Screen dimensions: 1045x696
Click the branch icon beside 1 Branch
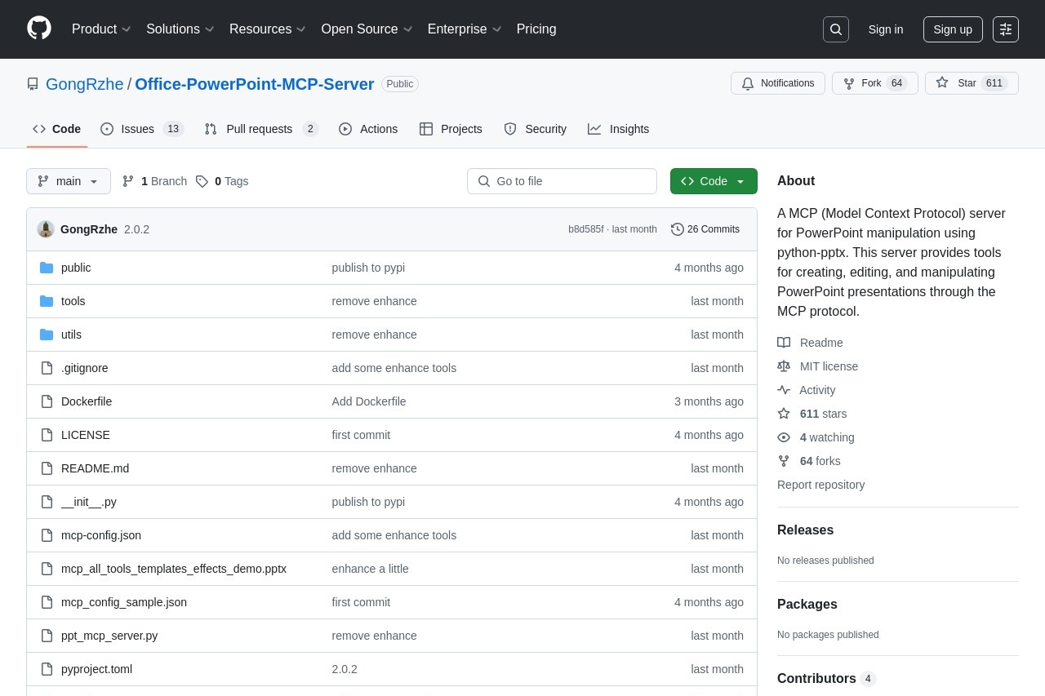point(128,181)
